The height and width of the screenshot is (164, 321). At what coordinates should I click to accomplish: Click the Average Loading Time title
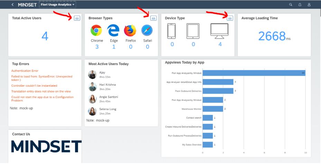(259, 18)
